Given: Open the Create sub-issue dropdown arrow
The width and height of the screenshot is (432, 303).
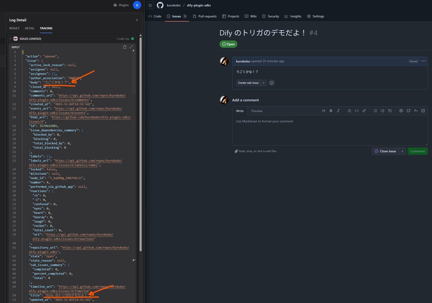Looking at the screenshot, I should 264,83.
